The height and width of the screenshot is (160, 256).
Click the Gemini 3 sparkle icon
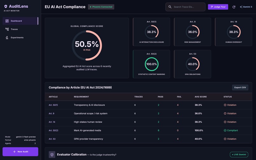tap(241, 7)
